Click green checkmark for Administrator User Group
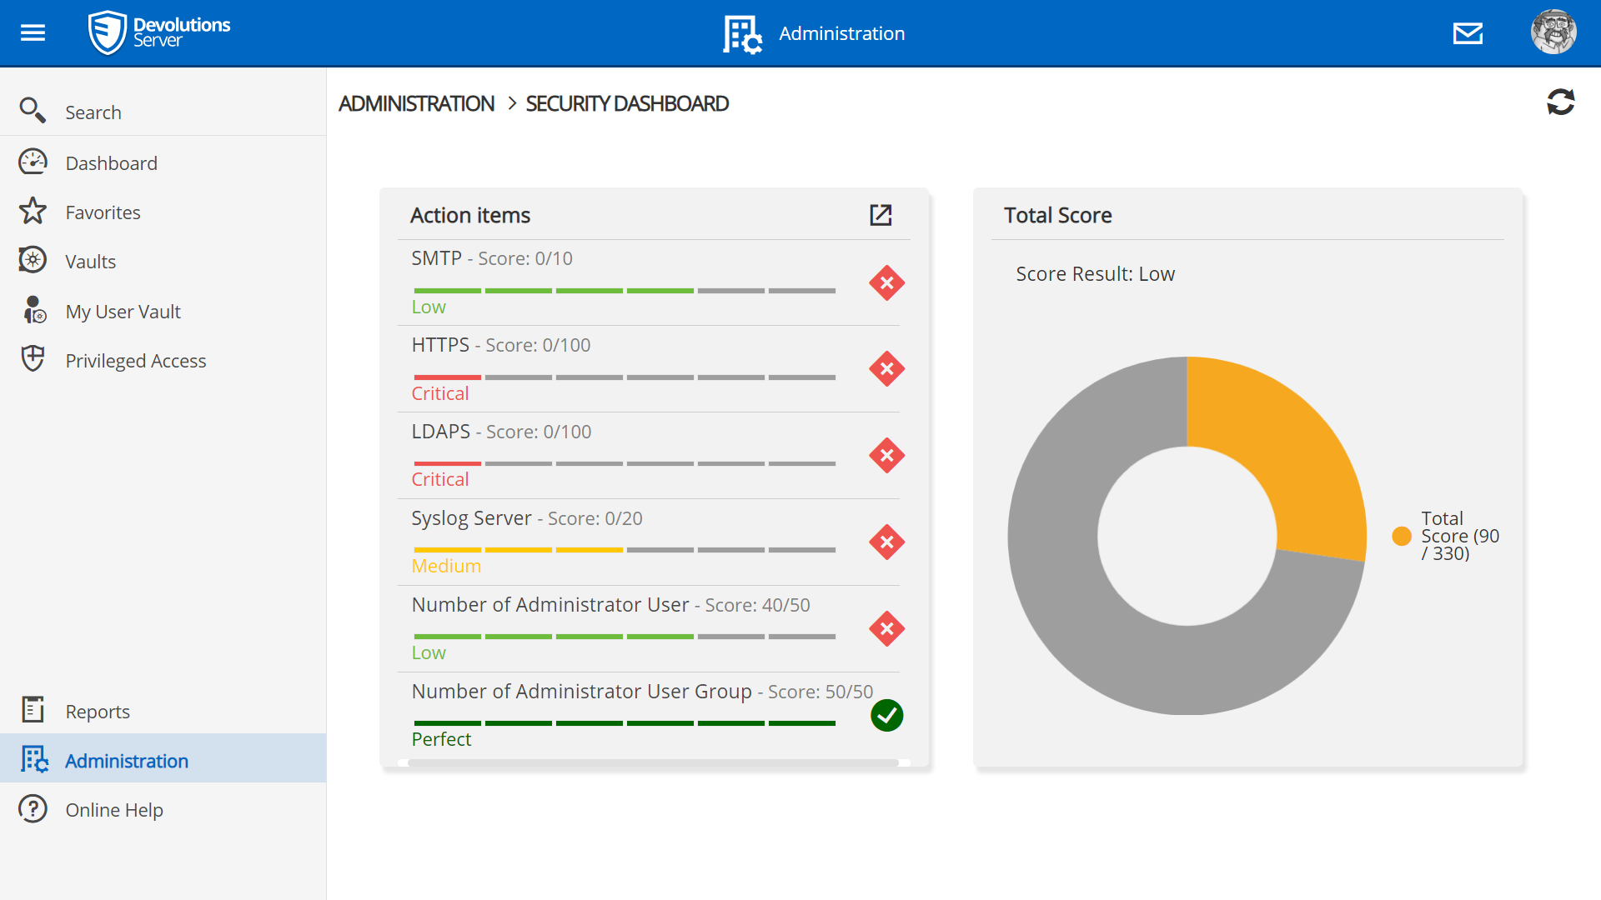This screenshot has height=900, width=1601. click(x=886, y=715)
